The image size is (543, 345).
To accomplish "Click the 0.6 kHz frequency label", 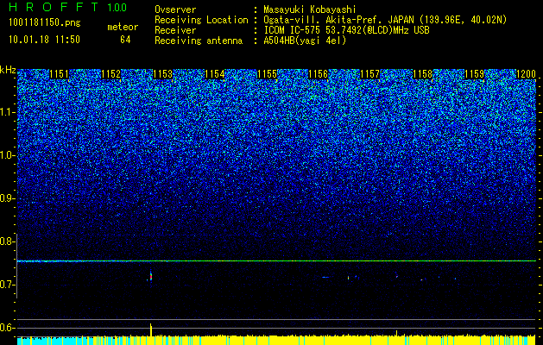I will pos(6,328).
